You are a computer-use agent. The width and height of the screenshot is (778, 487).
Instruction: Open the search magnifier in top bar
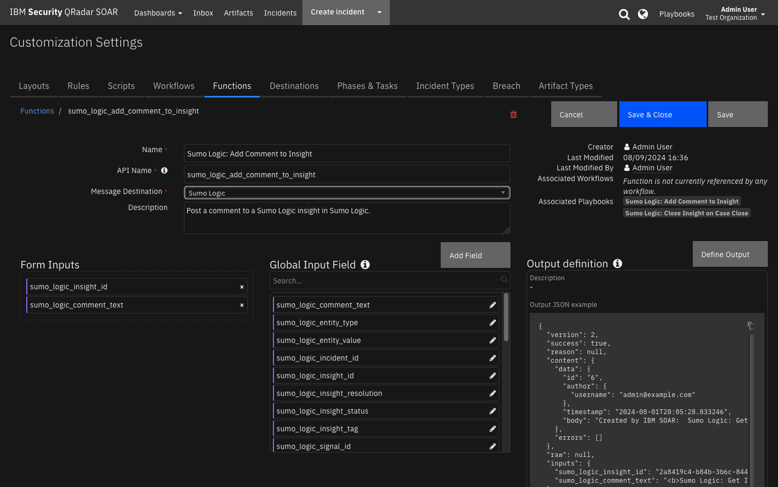click(624, 14)
